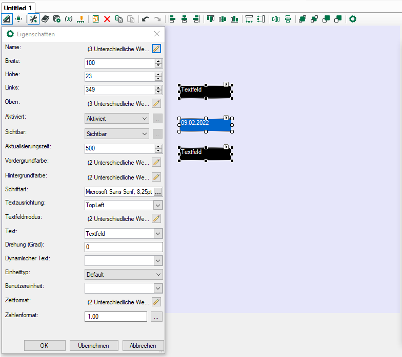Switch to the Untitled 1 tab
This screenshot has width=402, height=357.
pos(18,8)
